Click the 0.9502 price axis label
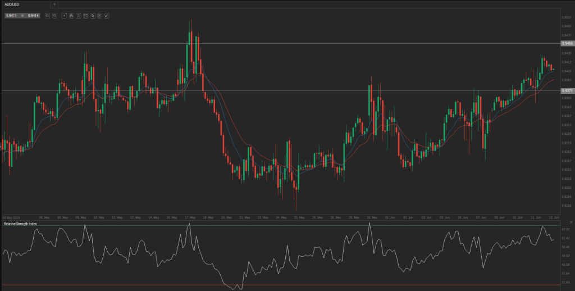 pyautogui.click(x=567, y=17)
